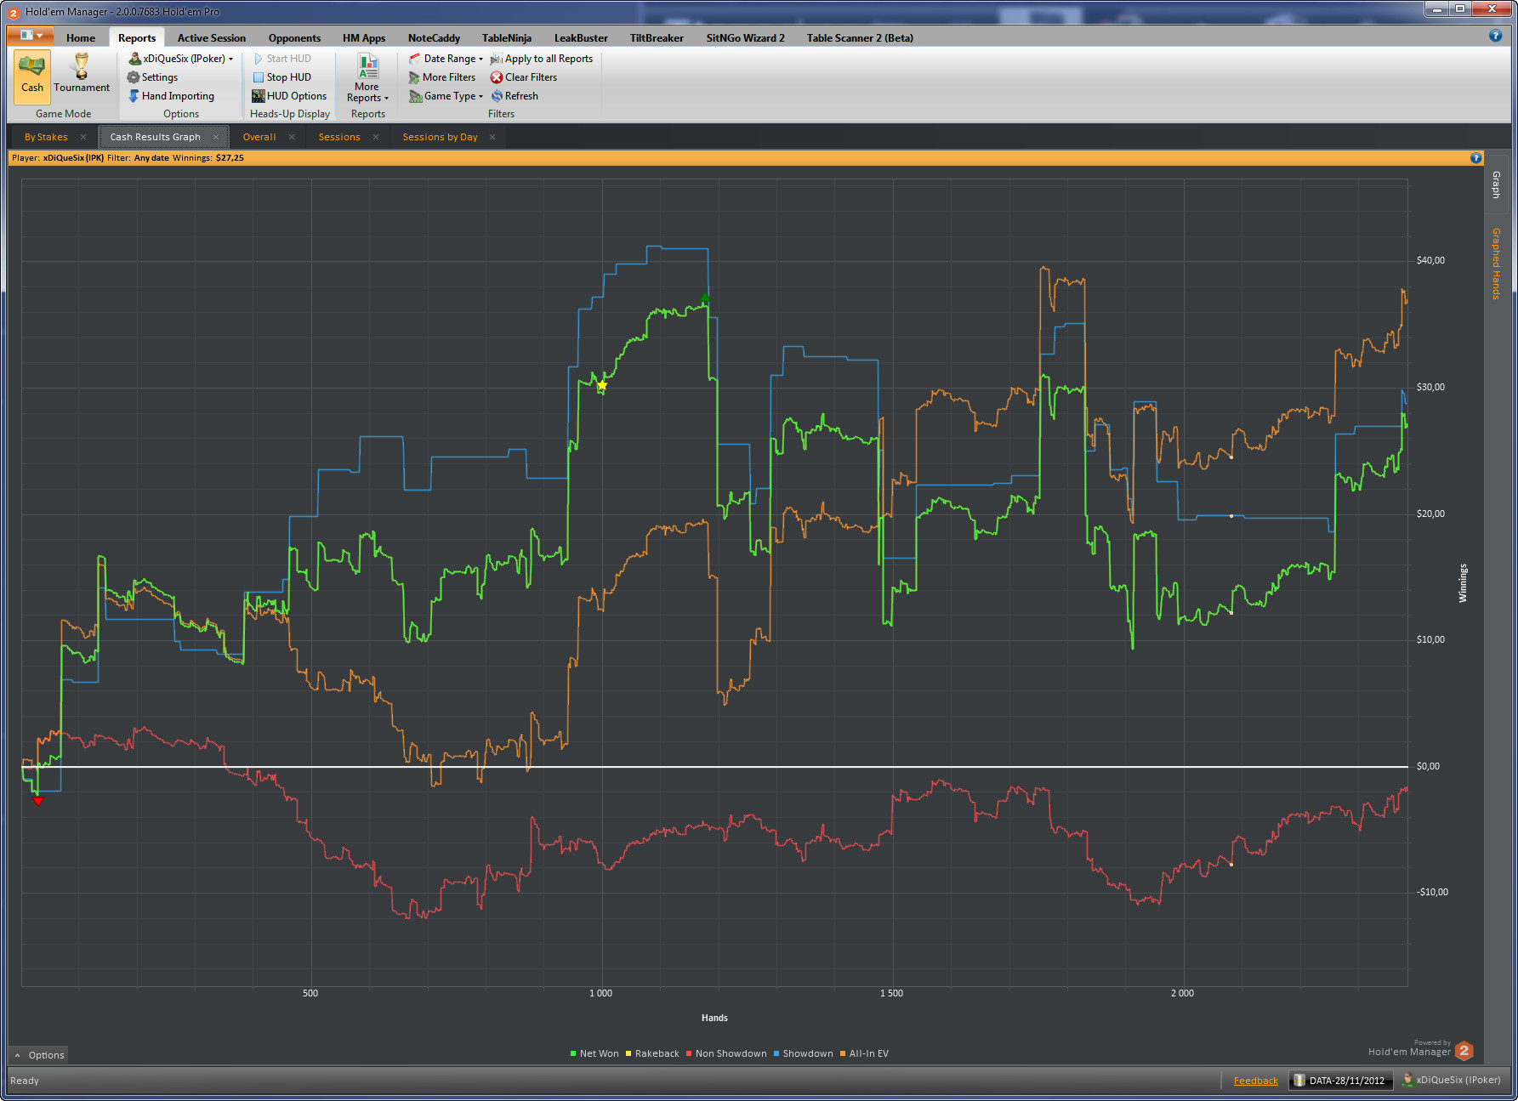Click red triangle low-point marker

[x=37, y=801]
